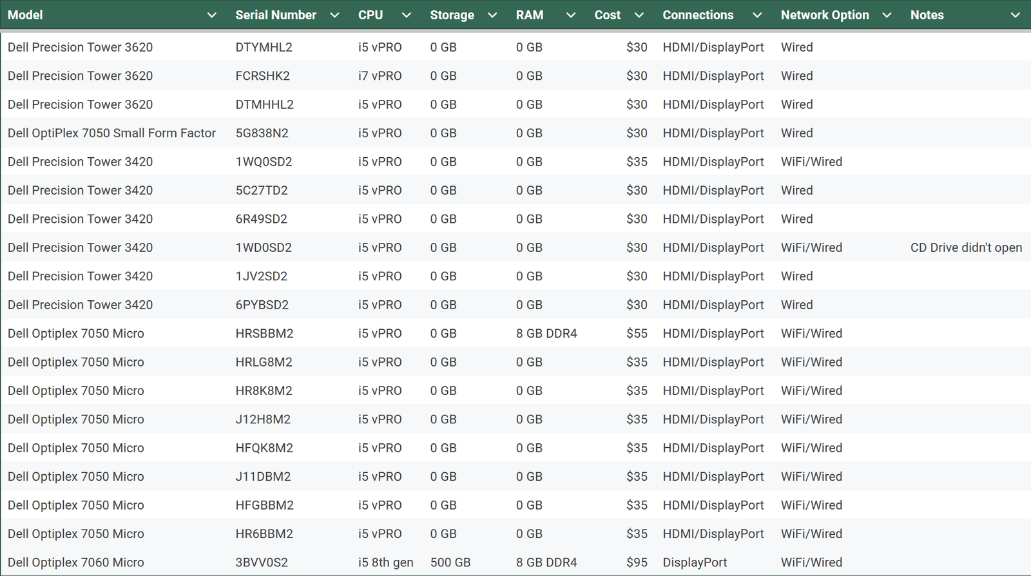Click serial number 5G838N2

tap(262, 133)
